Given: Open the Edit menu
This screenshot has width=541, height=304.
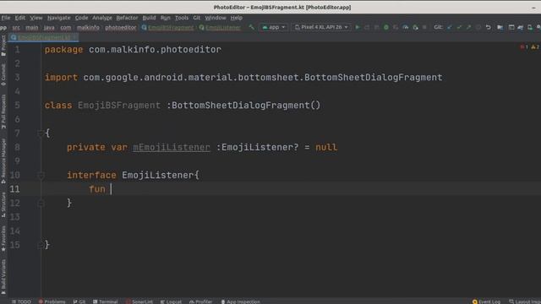Looking at the screenshot, I should point(19,18).
